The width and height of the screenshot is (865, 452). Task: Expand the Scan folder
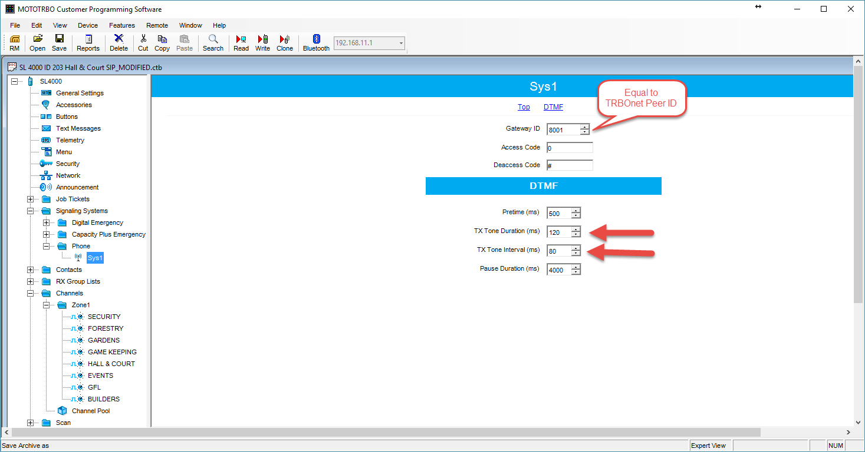[31, 423]
